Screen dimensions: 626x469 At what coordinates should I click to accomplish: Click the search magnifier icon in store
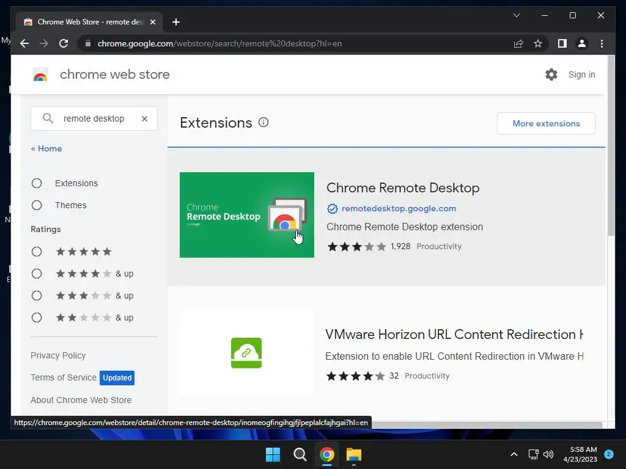click(x=48, y=118)
